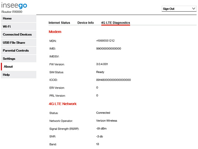
Task: Click the -81 dBm signal value
Action: coord(101,128)
